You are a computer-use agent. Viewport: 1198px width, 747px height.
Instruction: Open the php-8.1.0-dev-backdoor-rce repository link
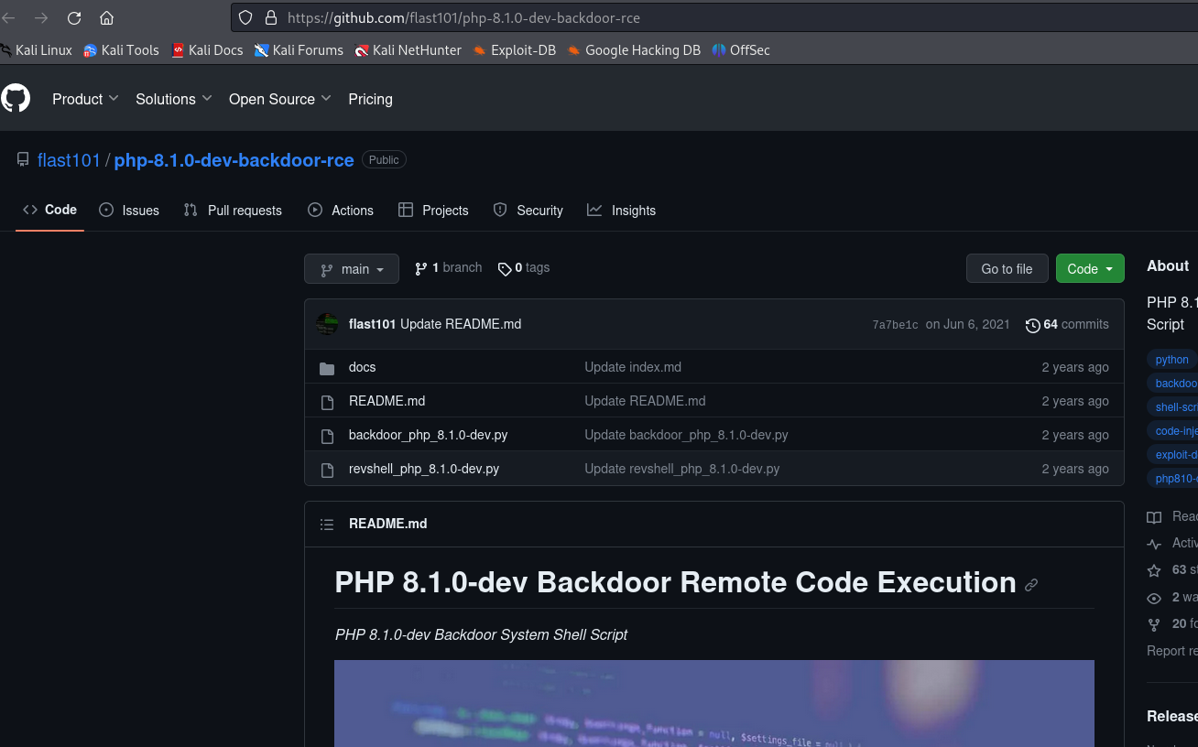click(234, 160)
